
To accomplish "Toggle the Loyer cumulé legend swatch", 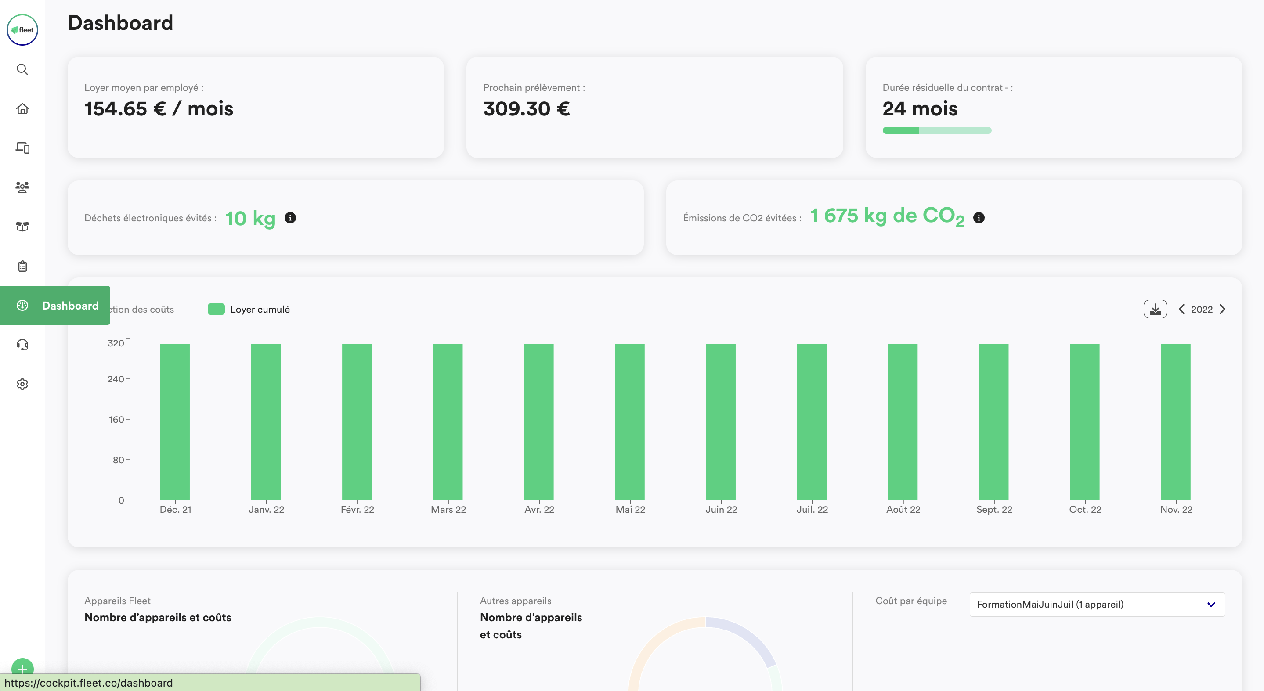I will (216, 309).
